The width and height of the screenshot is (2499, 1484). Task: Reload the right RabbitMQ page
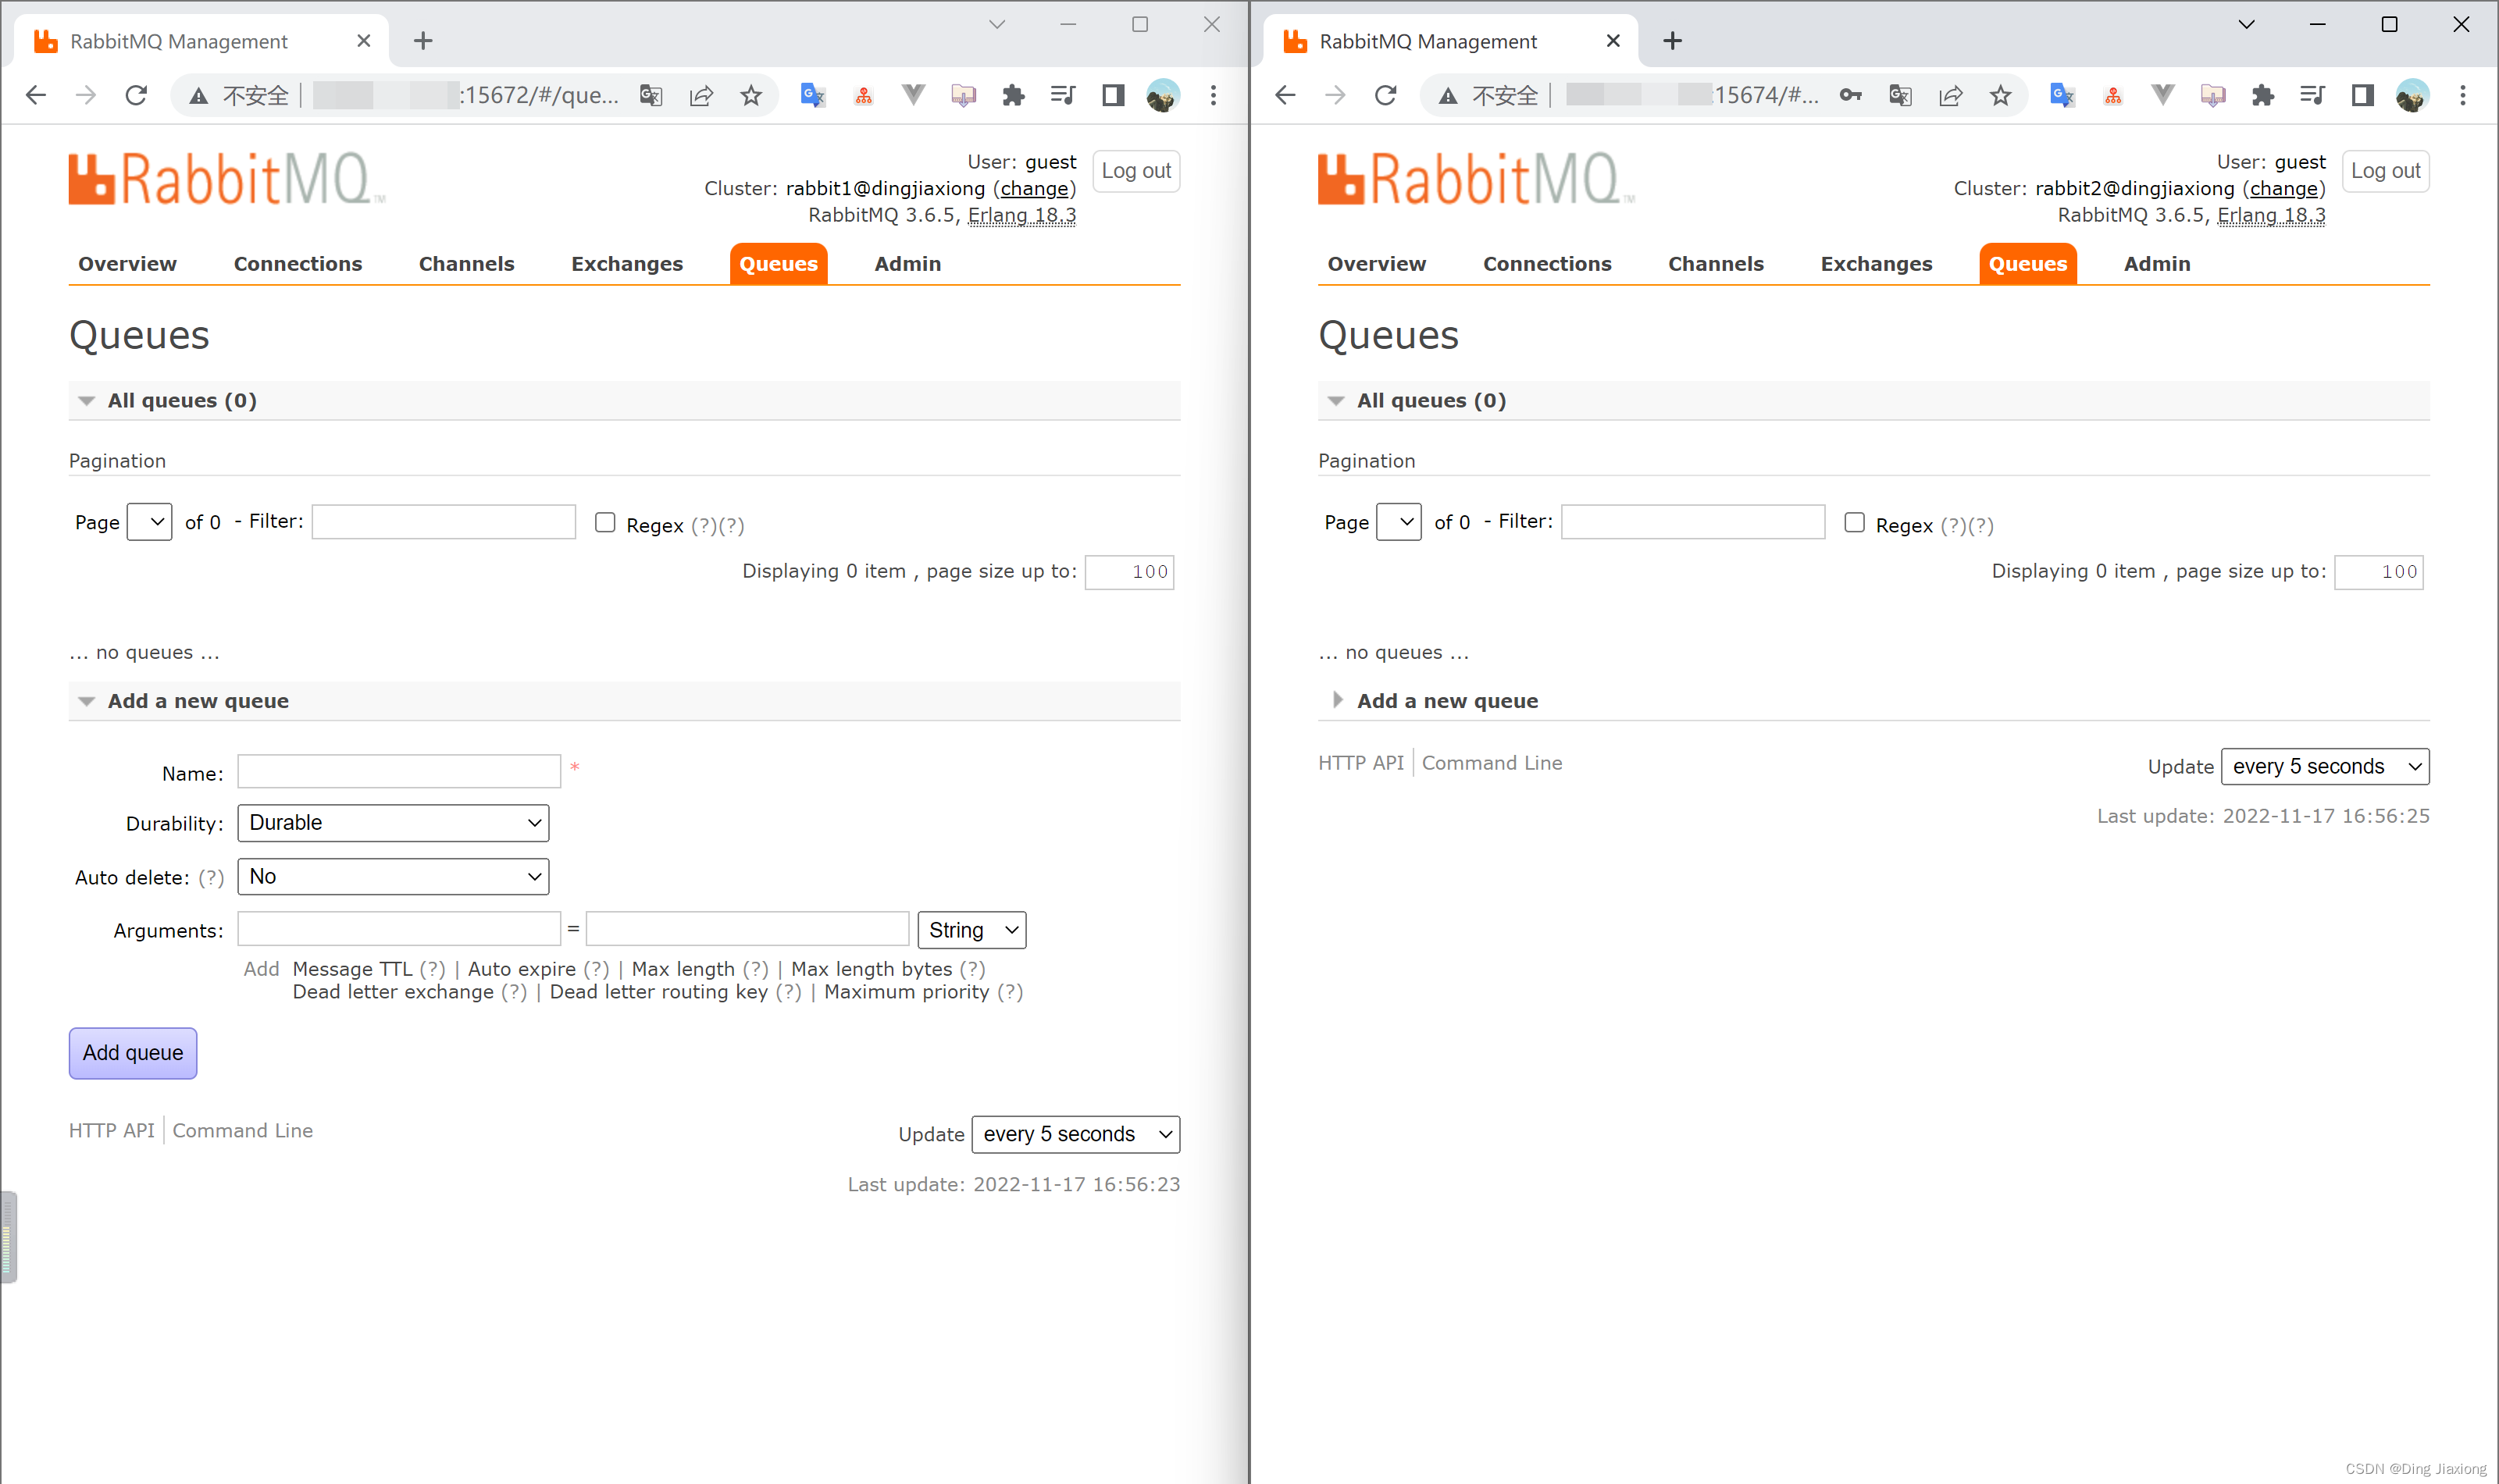[x=1385, y=95]
